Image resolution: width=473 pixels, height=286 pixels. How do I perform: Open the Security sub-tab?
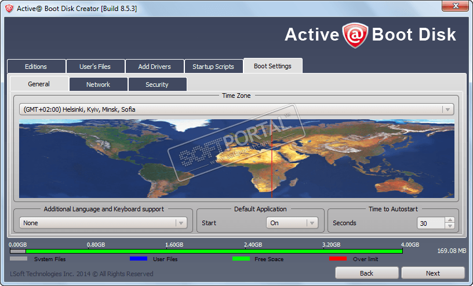pyautogui.click(x=157, y=85)
